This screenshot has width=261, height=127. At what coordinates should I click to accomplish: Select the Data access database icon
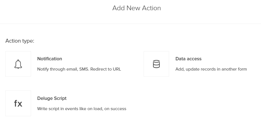156,64
